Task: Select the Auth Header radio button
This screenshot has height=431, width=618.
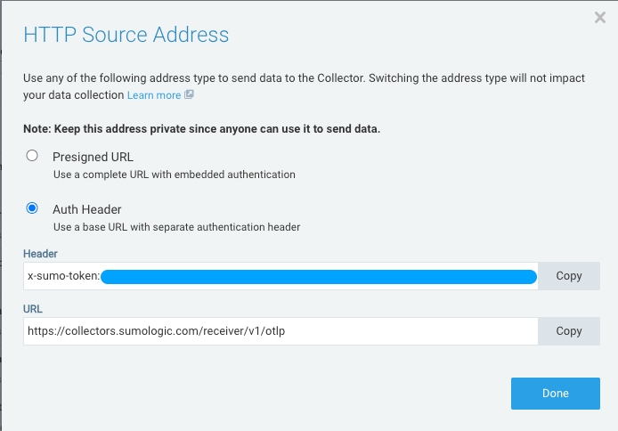Action: [x=33, y=208]
